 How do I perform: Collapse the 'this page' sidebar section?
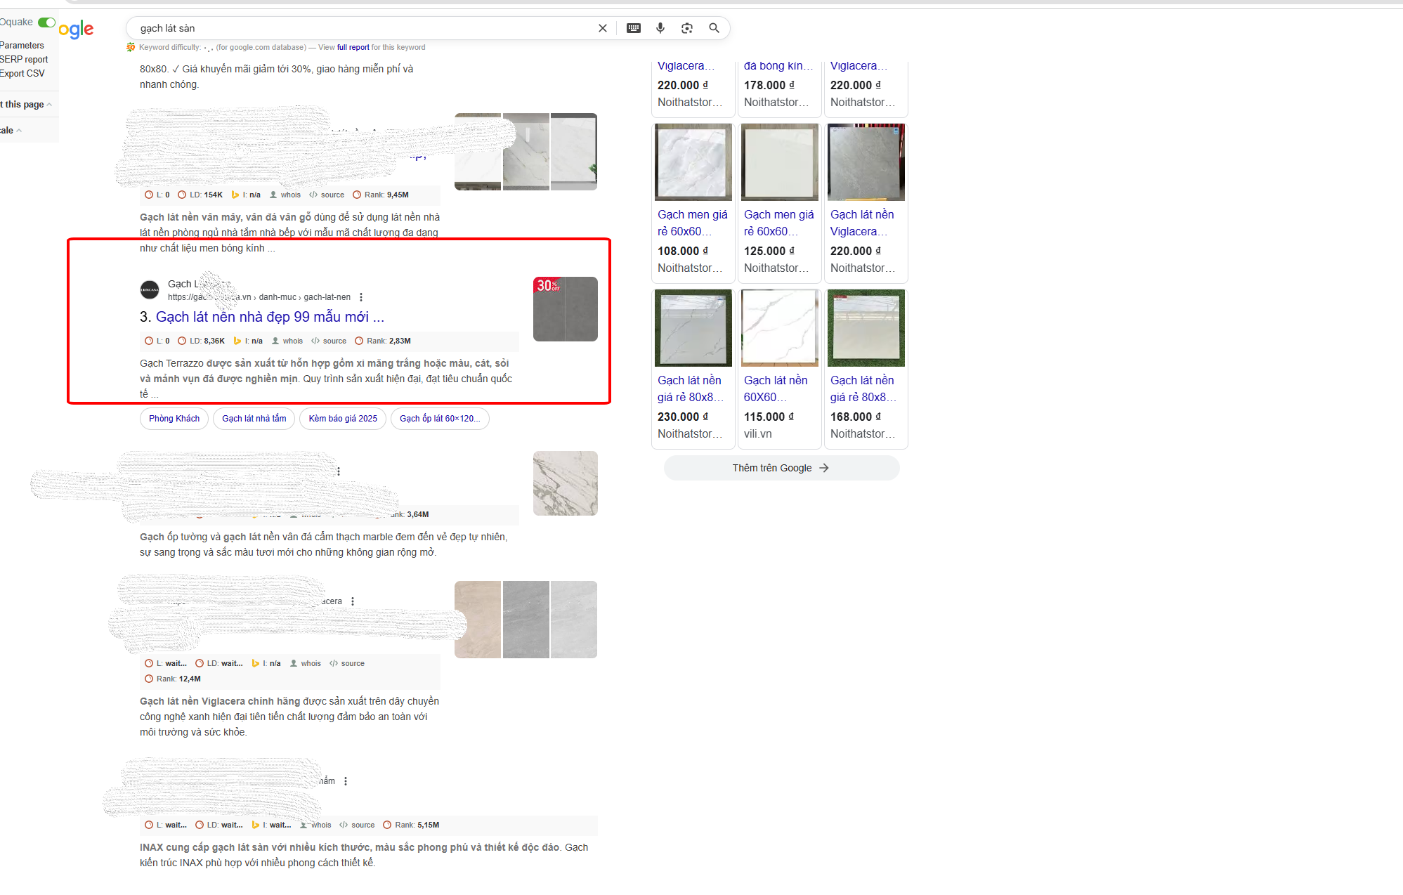tap(49, 105)
